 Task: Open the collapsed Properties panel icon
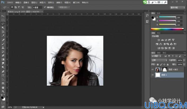coord(147,21)
